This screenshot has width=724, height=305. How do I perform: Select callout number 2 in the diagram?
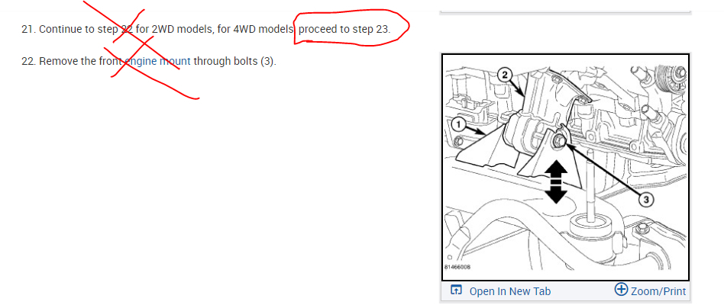[504, 74]
